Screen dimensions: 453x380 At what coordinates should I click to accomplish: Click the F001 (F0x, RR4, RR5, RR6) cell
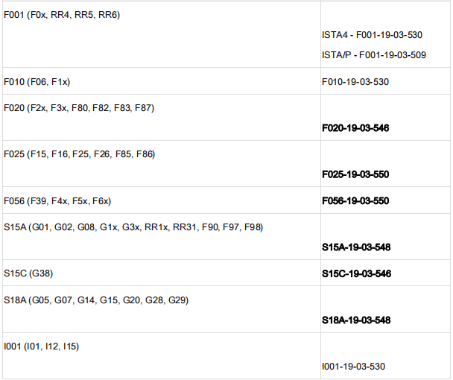pos(62,15)
